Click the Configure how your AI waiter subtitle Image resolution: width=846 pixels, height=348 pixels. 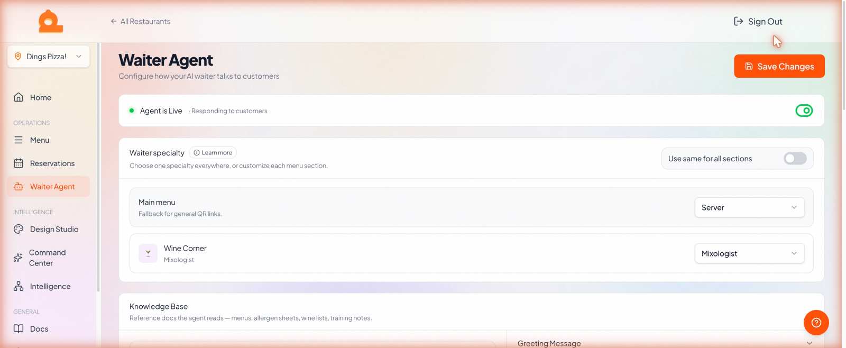click(x=199, y=76)
